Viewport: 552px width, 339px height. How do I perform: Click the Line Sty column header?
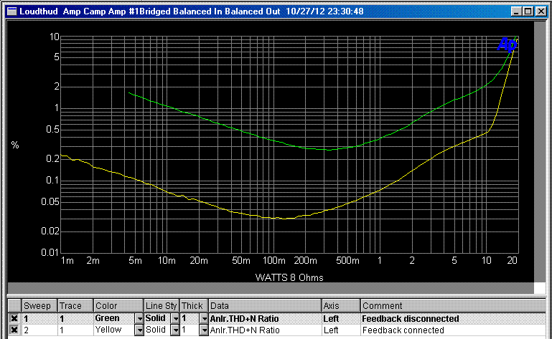(162, 305)
